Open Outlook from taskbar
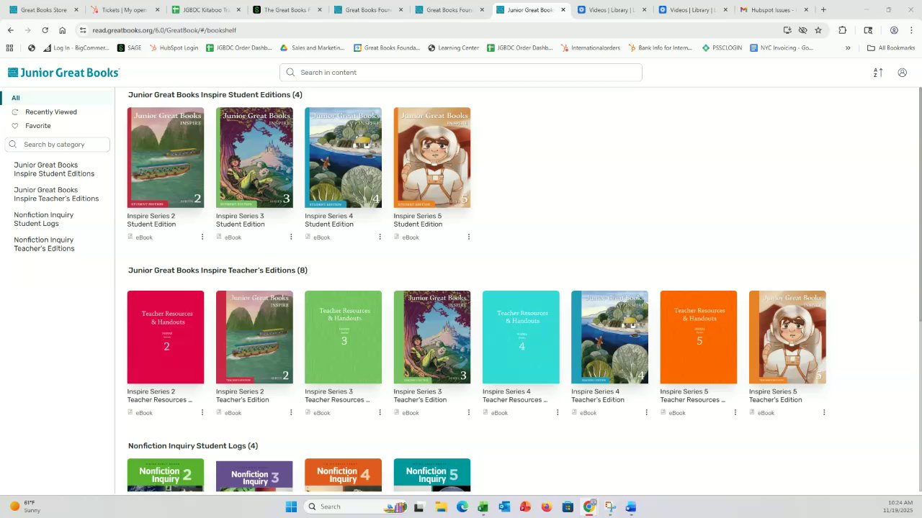Screen dimensions: 922x518 504,506
